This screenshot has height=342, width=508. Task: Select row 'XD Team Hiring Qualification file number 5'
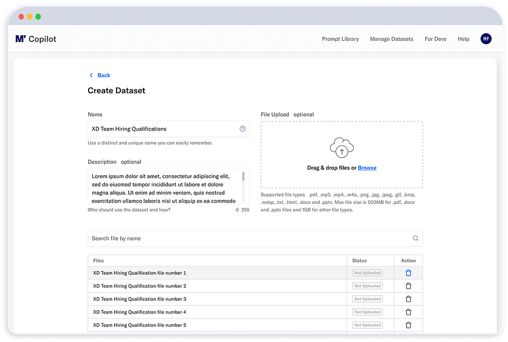[x=255, y=325]
